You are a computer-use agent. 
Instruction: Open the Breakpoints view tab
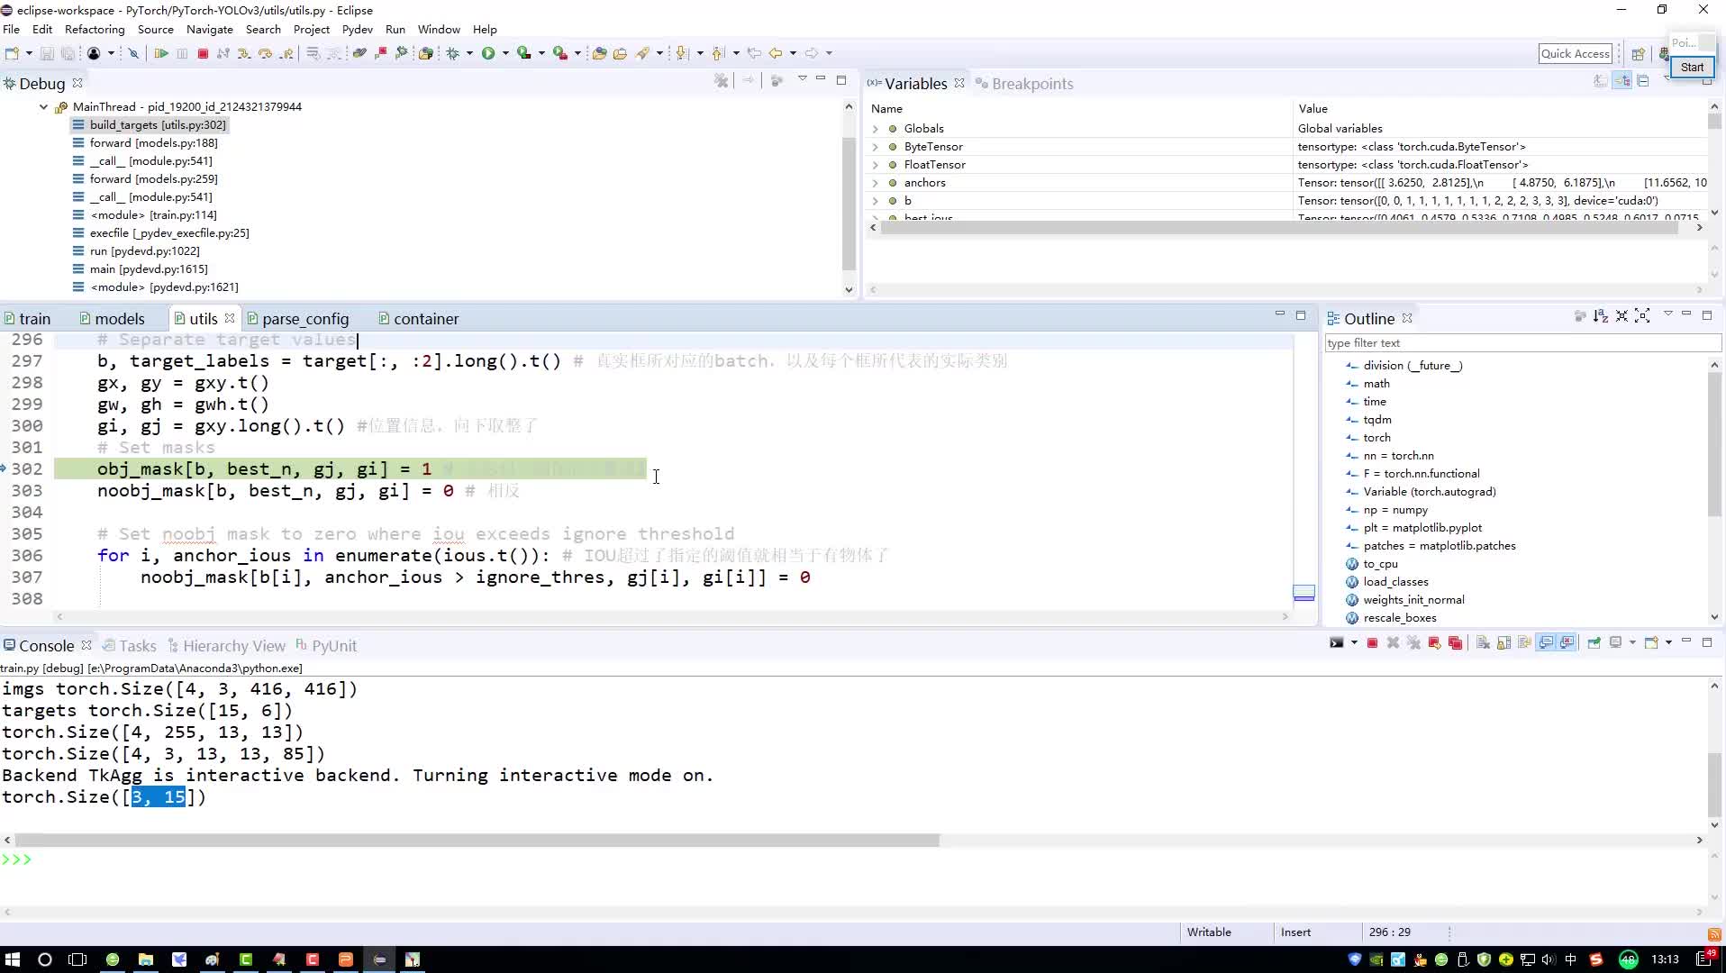1024,84
